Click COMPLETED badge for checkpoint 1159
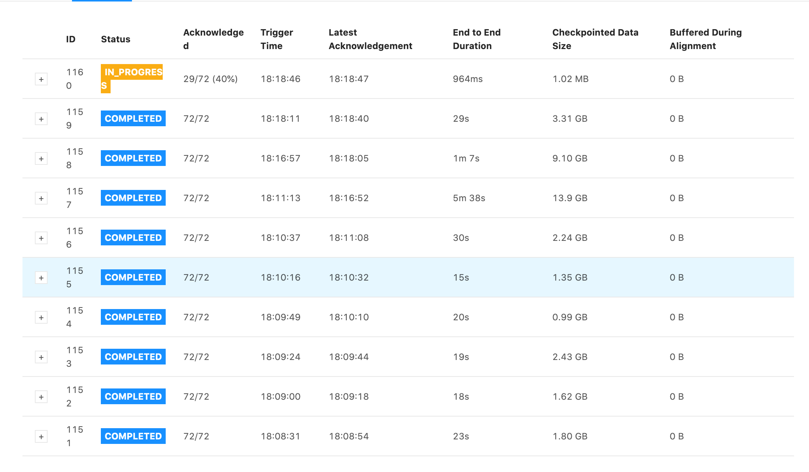 133,119
